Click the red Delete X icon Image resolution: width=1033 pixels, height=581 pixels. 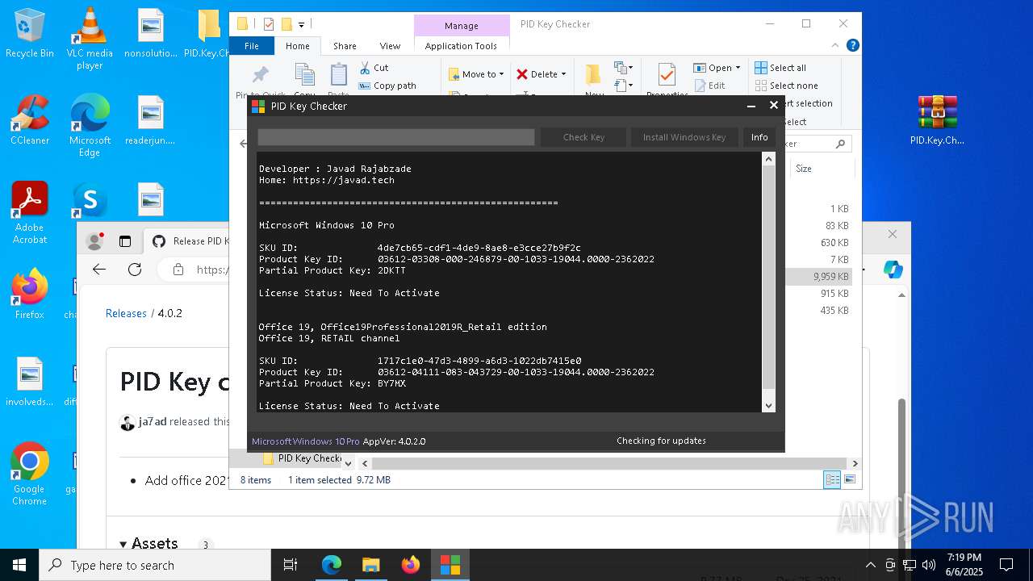click(522, 74)
